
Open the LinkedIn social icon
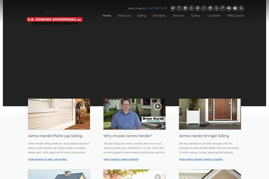point(185,8)
